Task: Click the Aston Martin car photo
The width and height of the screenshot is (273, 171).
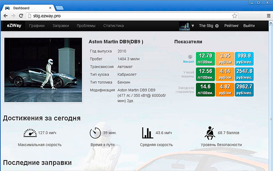Action: [43, 70]
